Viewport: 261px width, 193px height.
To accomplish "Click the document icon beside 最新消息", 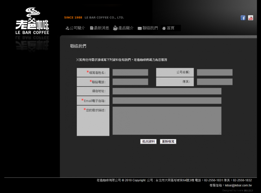I will coord(92,28).
